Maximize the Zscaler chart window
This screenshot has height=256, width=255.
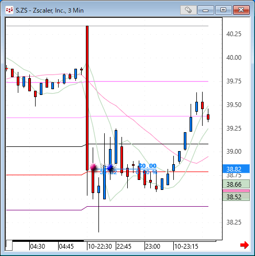(x=224, y=10)
